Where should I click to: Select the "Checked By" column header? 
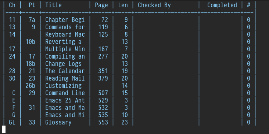tap(154, 5)
